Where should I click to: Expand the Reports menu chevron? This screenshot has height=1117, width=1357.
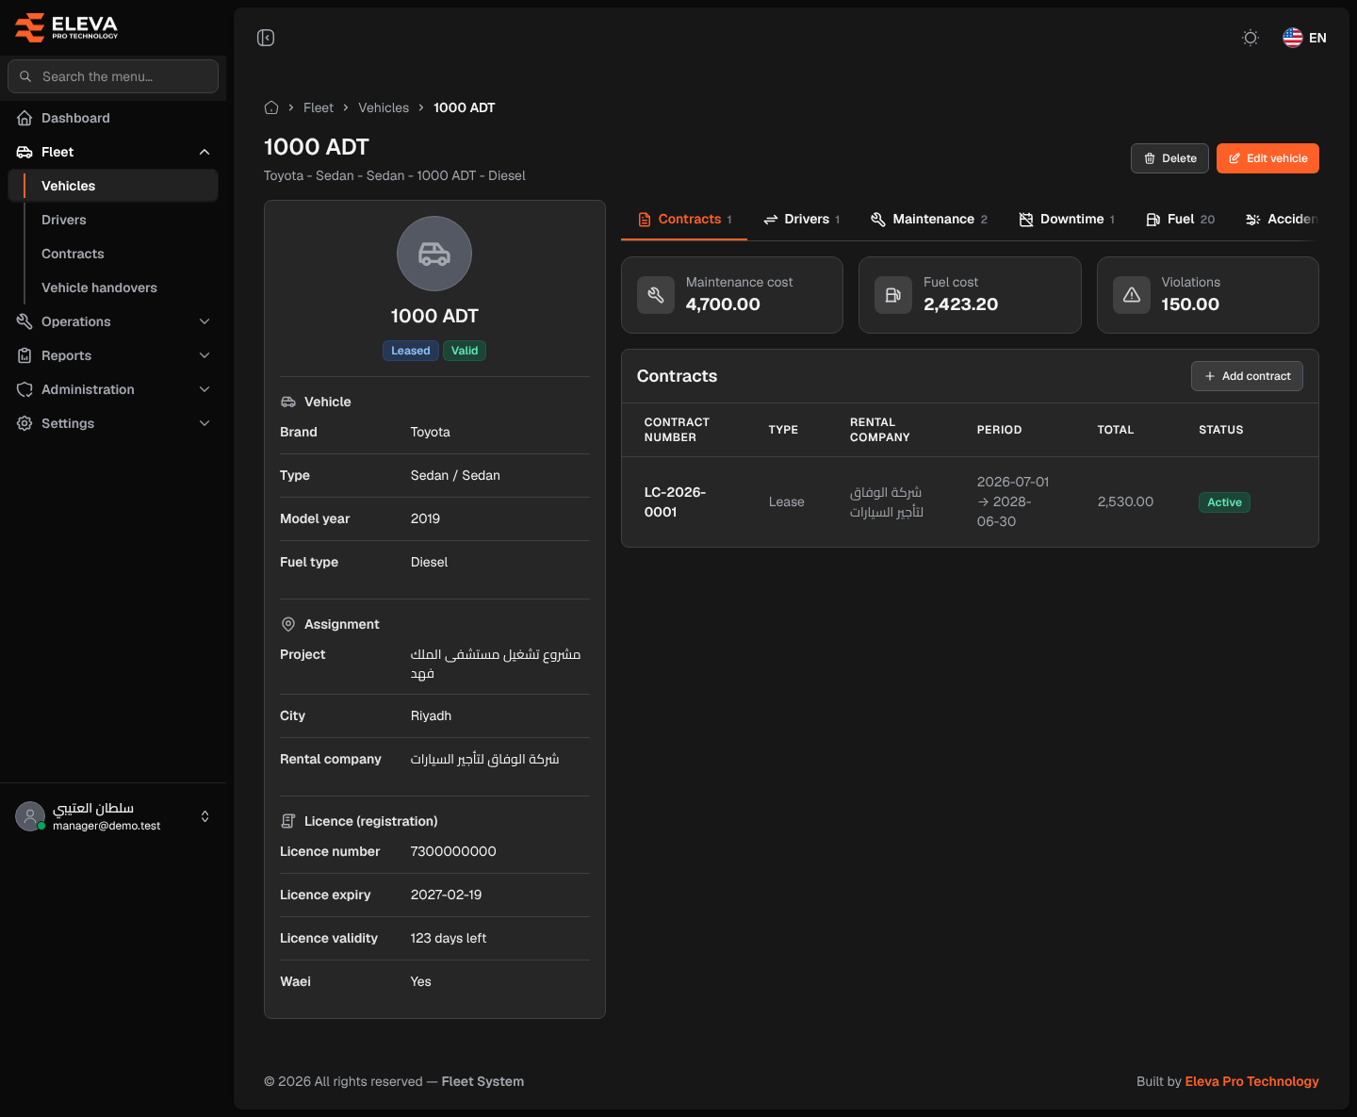coord(204,355)
